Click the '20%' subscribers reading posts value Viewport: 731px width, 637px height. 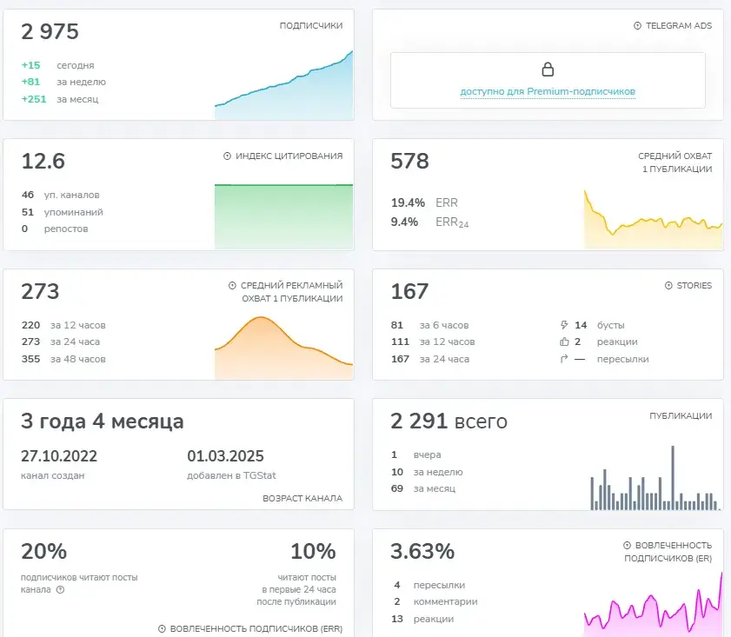pos(43,551)
